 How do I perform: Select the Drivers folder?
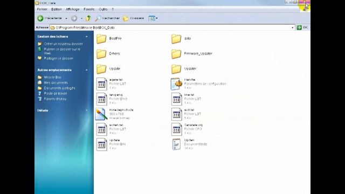[108, 54]
